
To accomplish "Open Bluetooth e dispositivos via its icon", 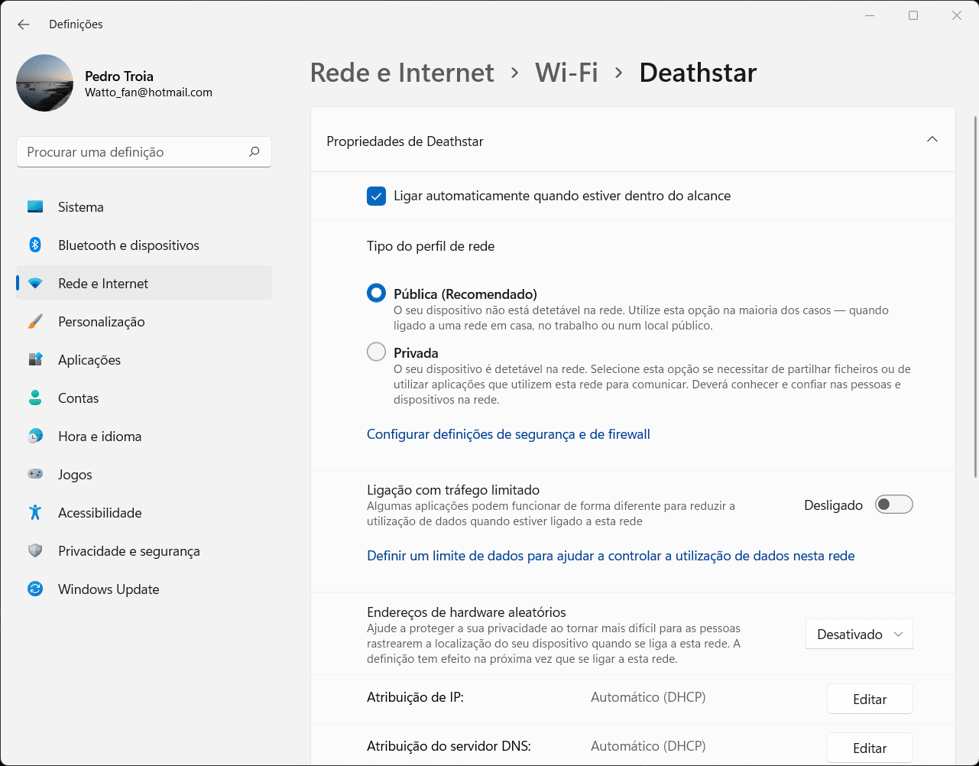I will coord(35,245).
